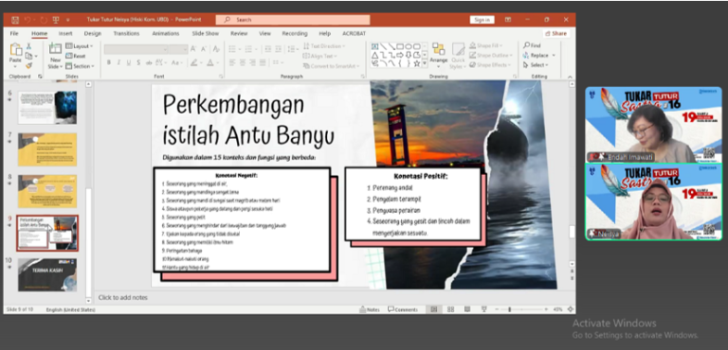728x350 pixels.
Task: Open the Section dropdown
Action: tap(80, 66)
